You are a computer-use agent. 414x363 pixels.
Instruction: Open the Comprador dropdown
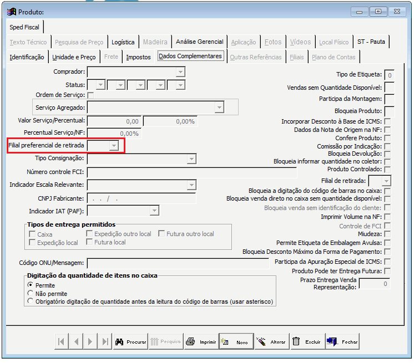point(180,72)
